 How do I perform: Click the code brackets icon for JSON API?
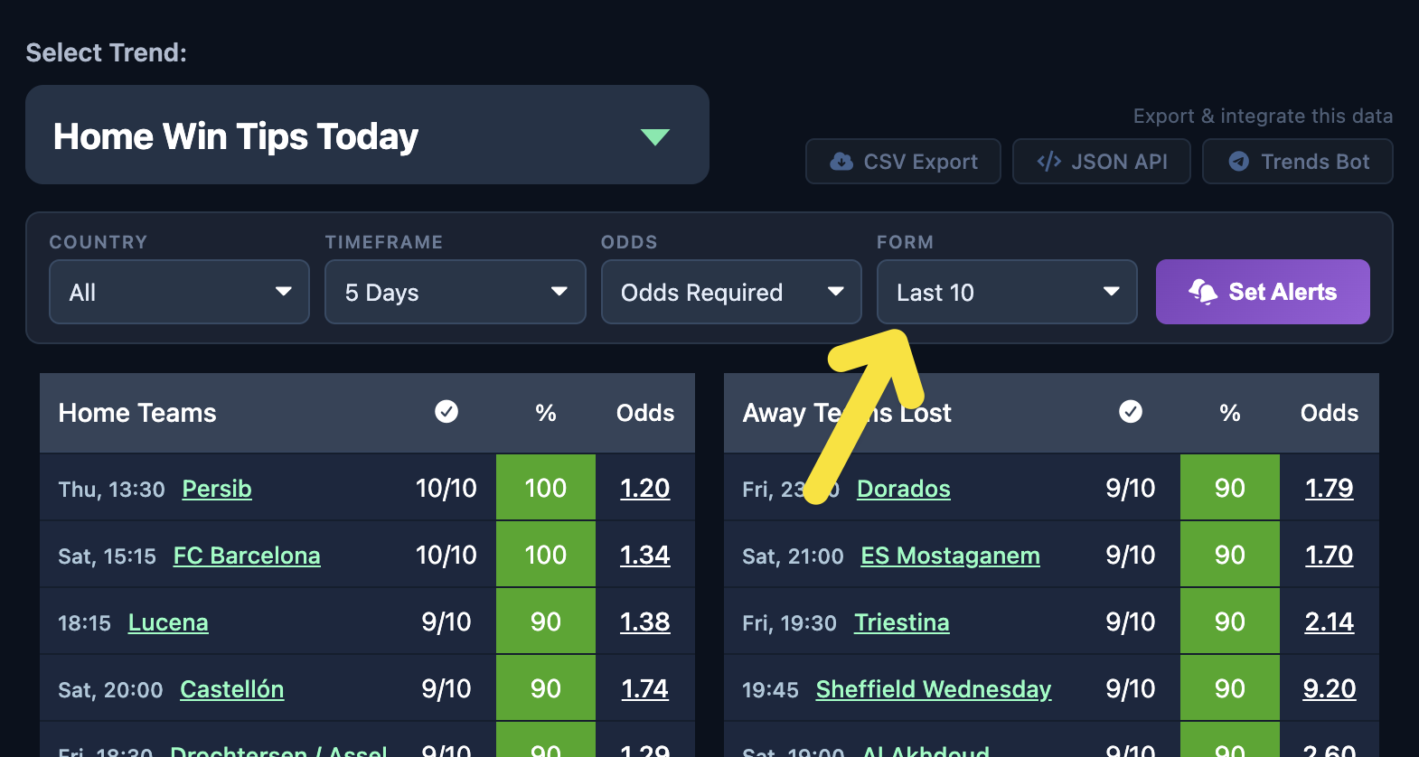[1048, 162]
